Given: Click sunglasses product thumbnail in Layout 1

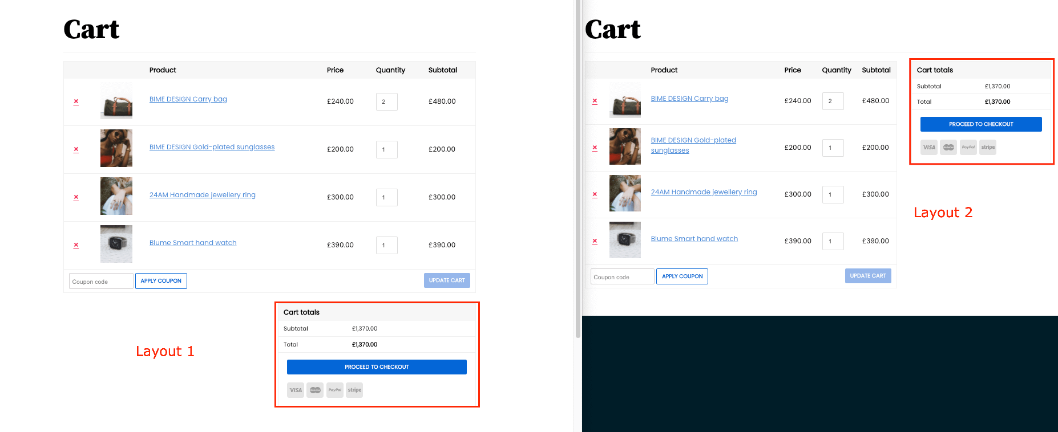Looking at the screenshot, I should [116, 148].
